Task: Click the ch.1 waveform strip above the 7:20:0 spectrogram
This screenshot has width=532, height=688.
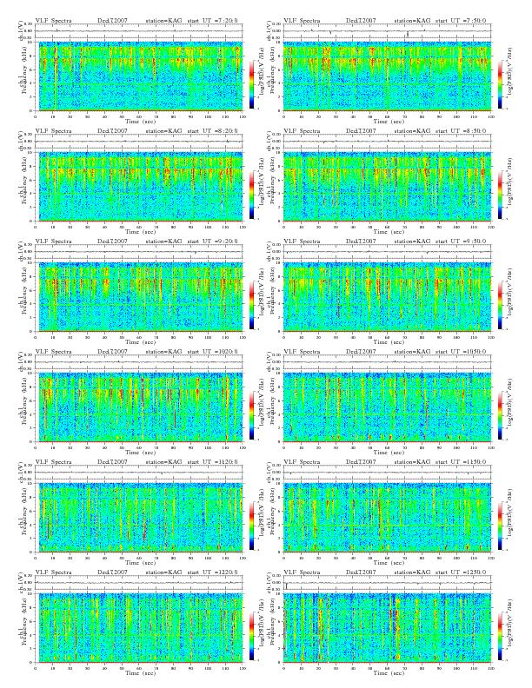Action: 139,31
